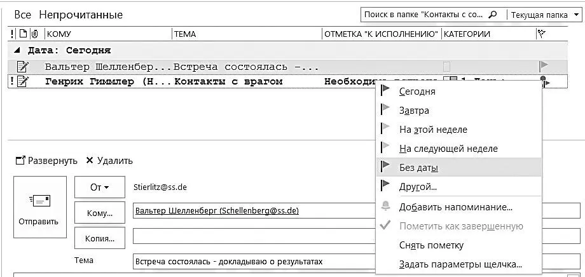Click the pop-out icon next to Развернуть

pyautogui.click(x=20, y=161)
